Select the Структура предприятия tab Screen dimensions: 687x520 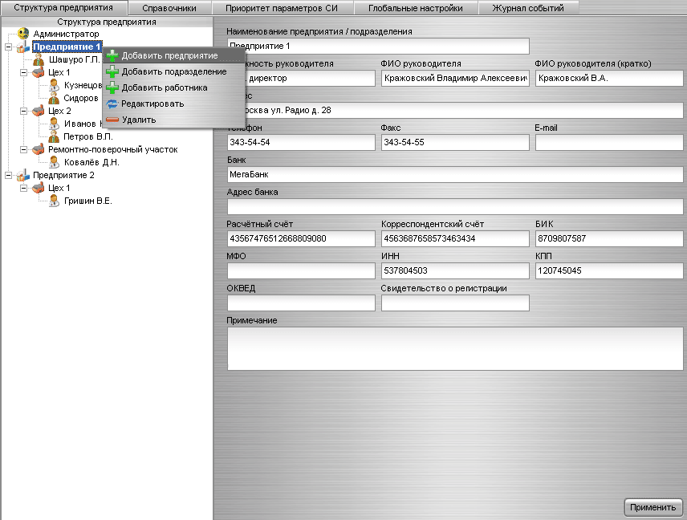tap(63, 8)
